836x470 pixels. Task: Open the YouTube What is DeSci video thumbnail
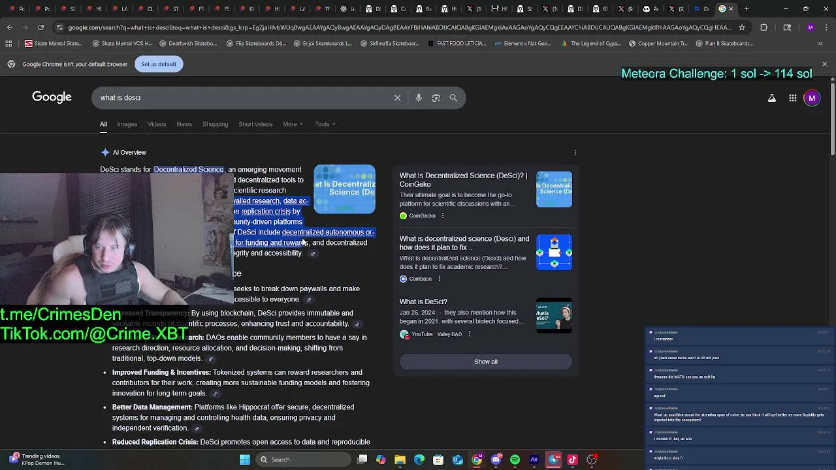(554, 316)
